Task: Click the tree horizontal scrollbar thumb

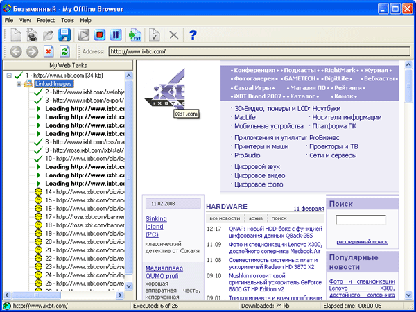Action: (36, 295)
